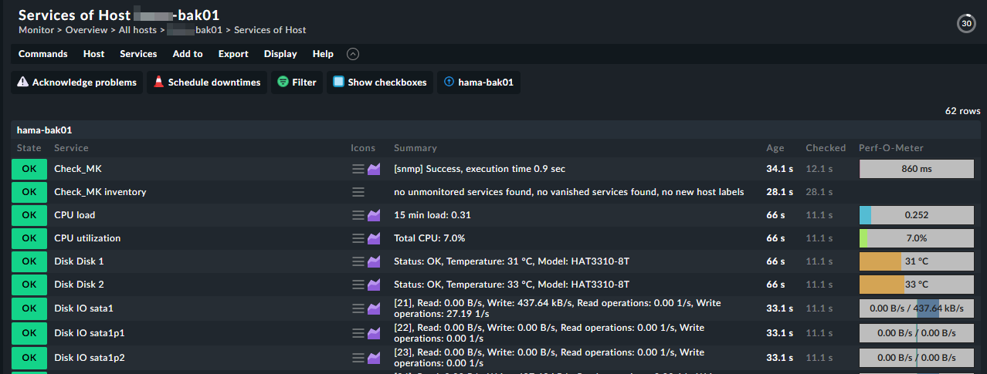The height and width of the screenshot is (374, 987).
Task: Show graph for Disk Disk 1
Action: (374, 261)
